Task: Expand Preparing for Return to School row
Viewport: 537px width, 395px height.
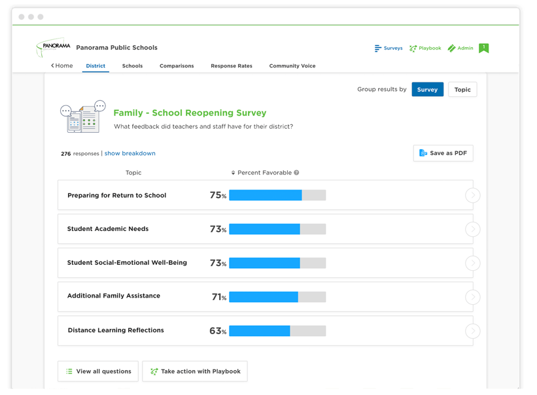Action: [x=472, y=195]
